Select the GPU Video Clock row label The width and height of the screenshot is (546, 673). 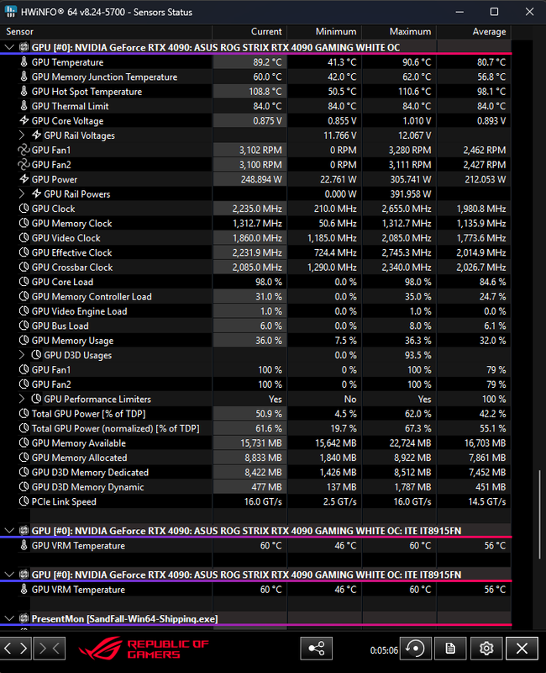66,238
